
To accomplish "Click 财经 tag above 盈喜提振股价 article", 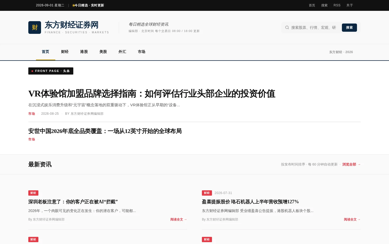I will (207, 193).
